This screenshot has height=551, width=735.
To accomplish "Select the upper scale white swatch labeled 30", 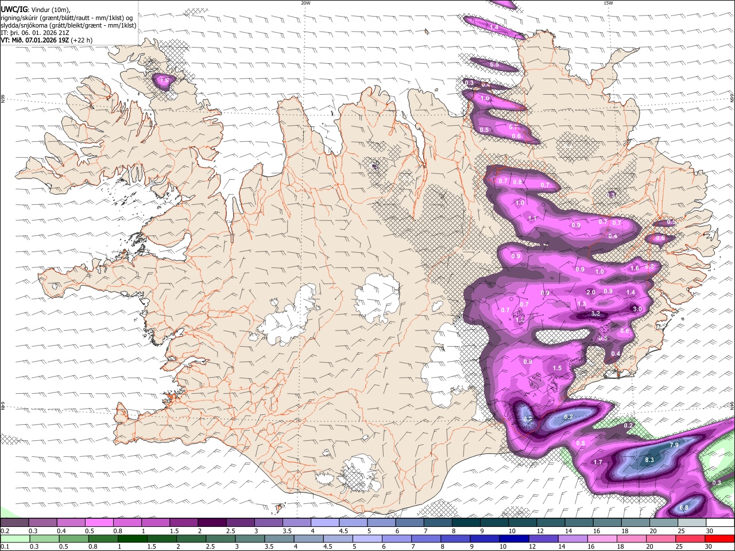I will pyautogui.click(x=721, y=522).
